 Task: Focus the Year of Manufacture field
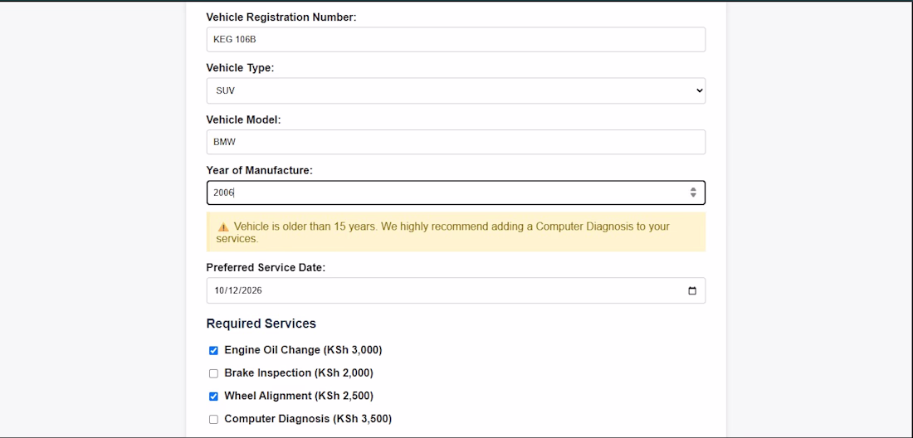pos(456,192)
